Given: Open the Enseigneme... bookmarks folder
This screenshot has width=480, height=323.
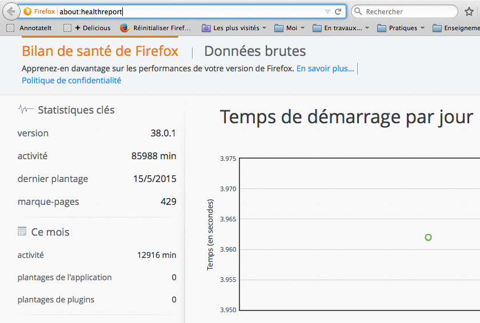Looking at the screenshot, I should tap(456, 28).
